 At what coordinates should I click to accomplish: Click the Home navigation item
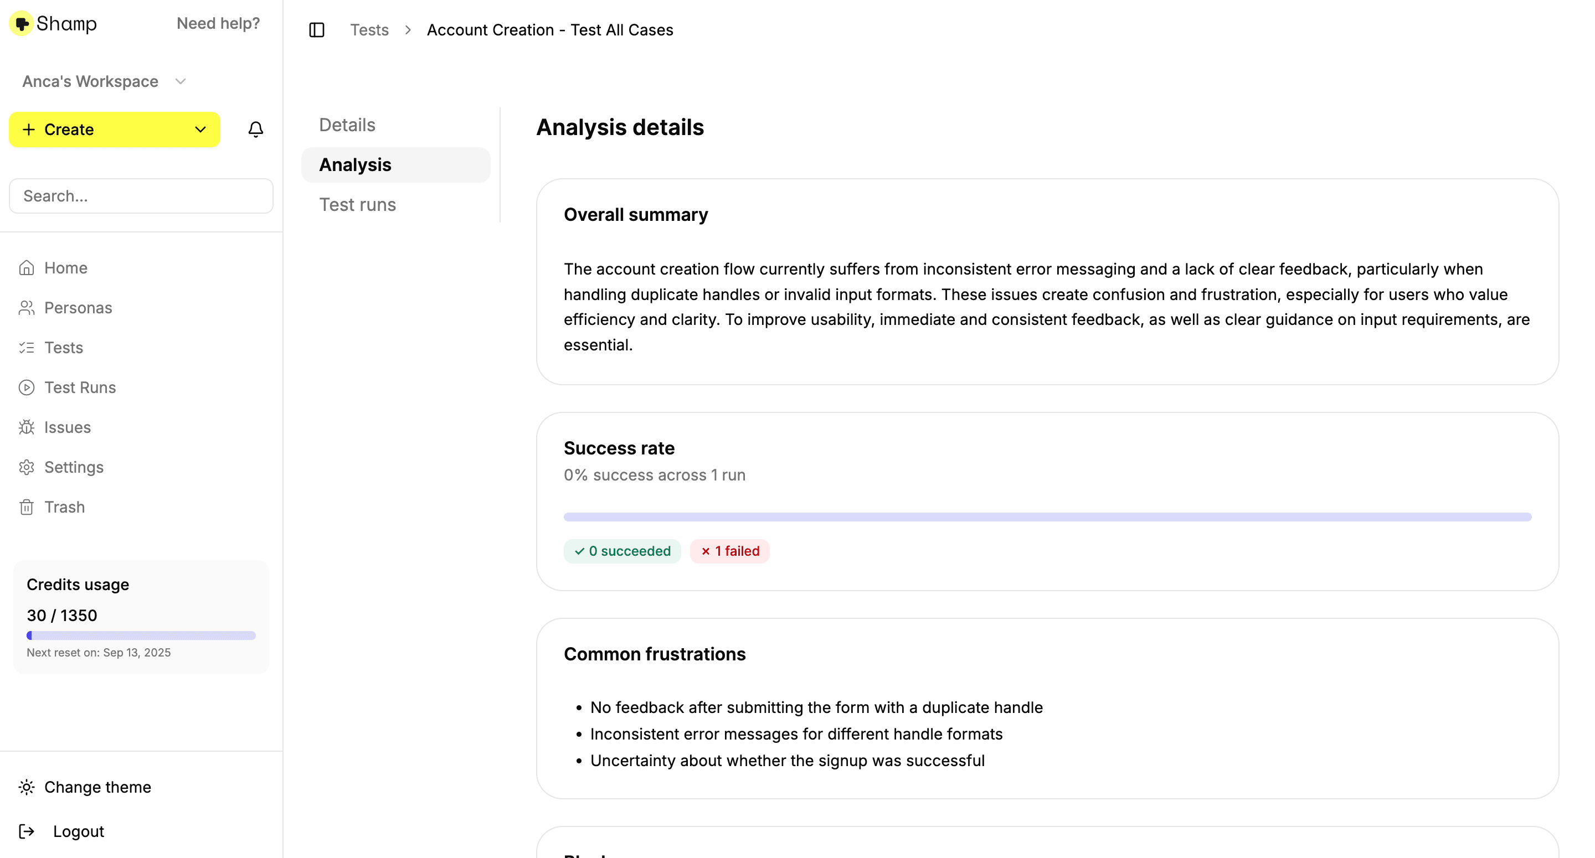click(66, 267)
